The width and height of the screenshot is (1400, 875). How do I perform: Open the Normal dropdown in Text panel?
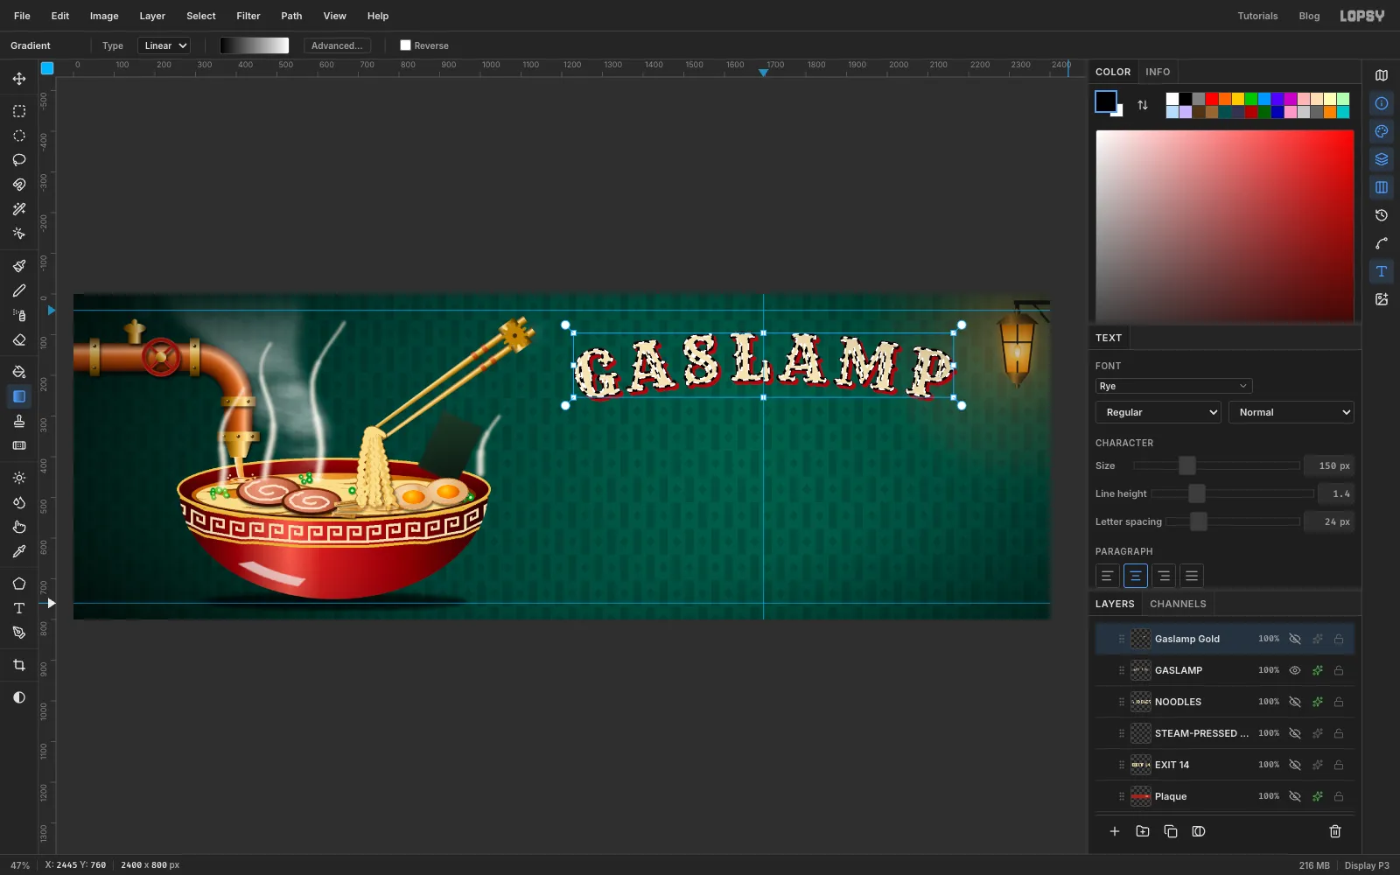tap(1291, 412)
